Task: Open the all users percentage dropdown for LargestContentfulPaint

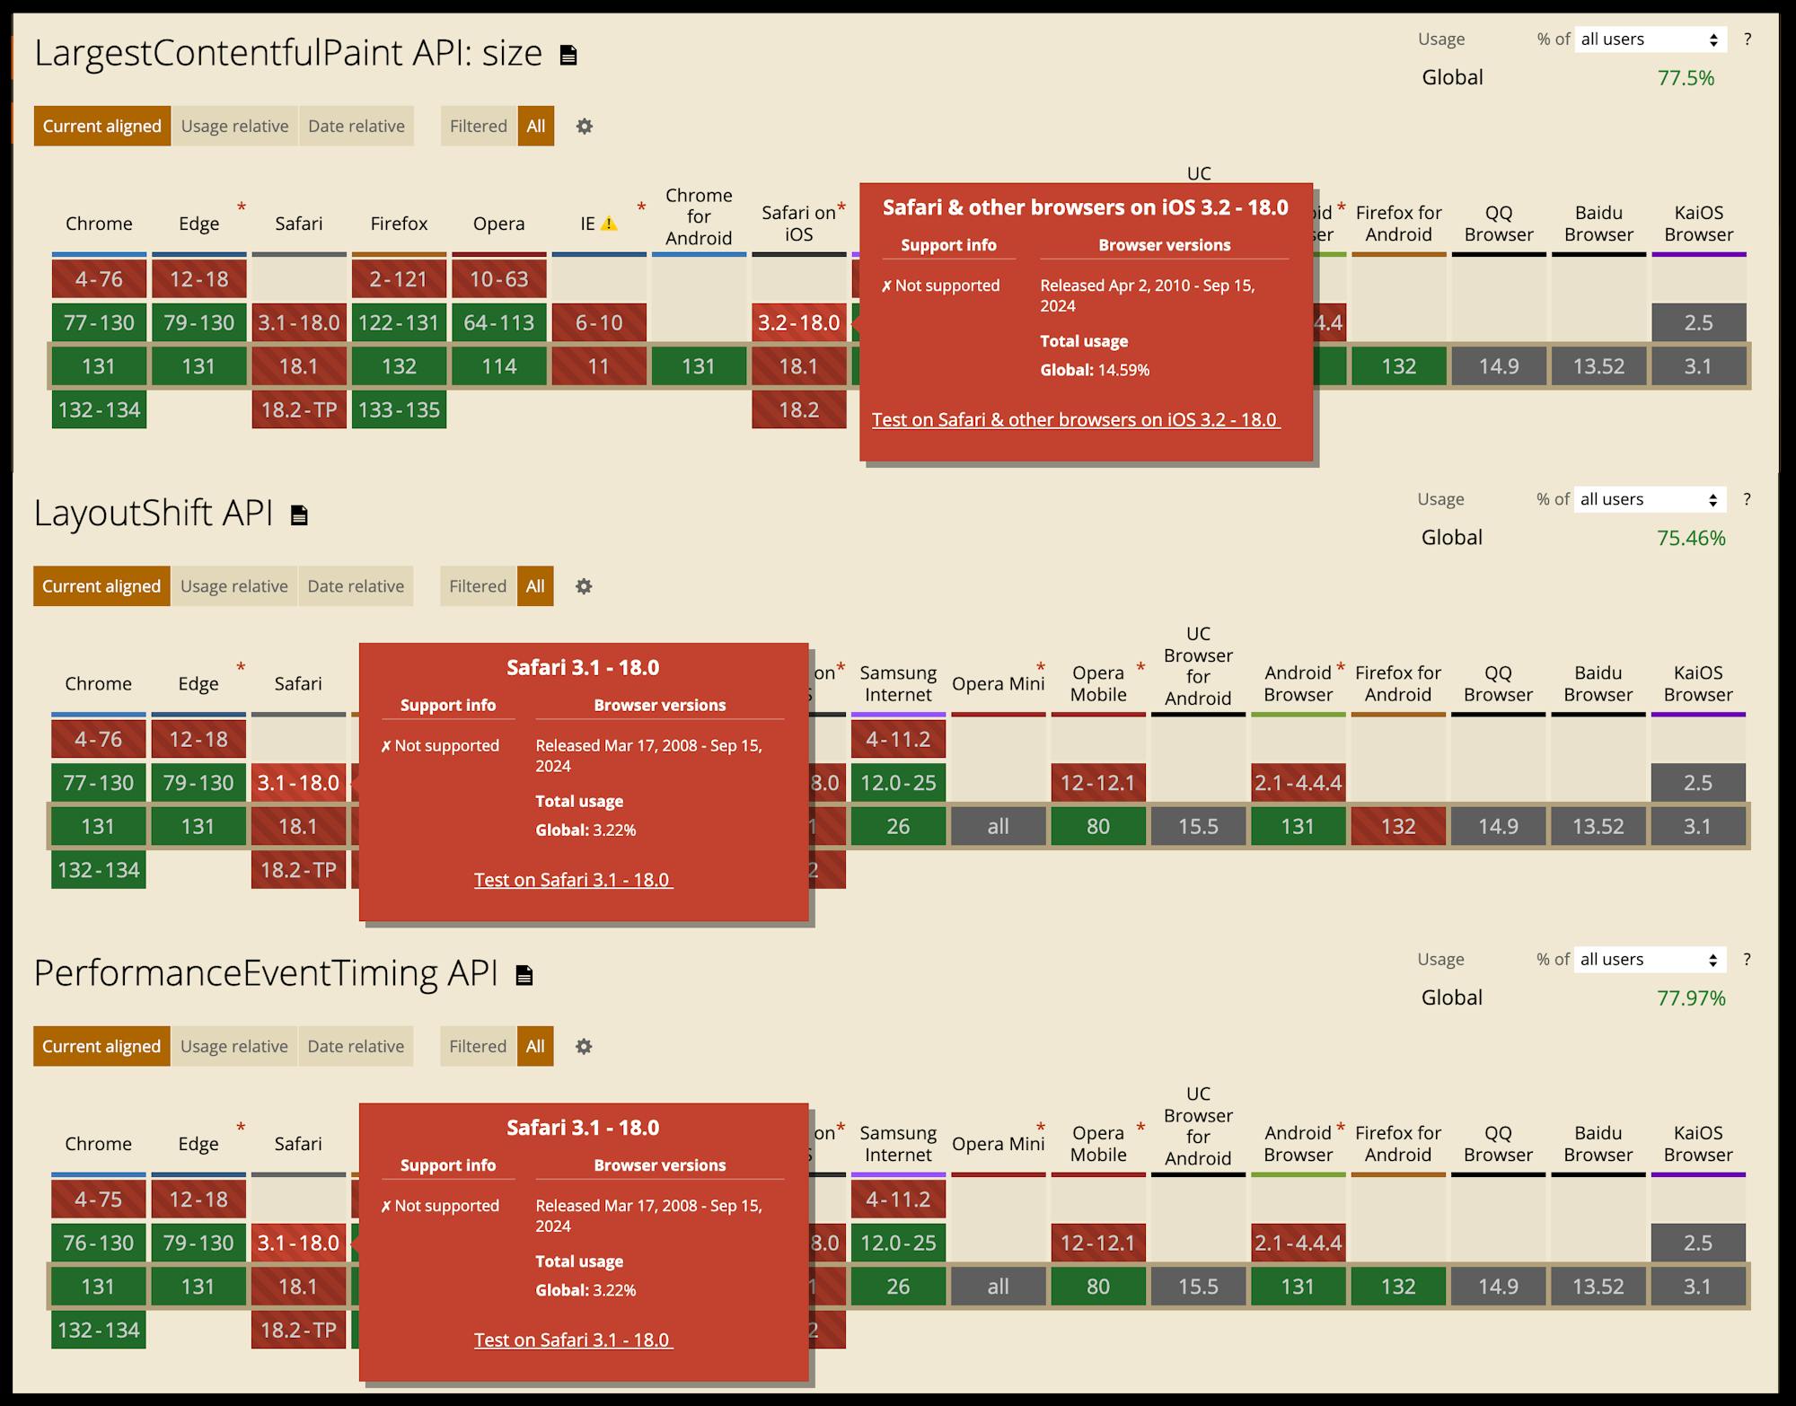Action: [1650, 40]
